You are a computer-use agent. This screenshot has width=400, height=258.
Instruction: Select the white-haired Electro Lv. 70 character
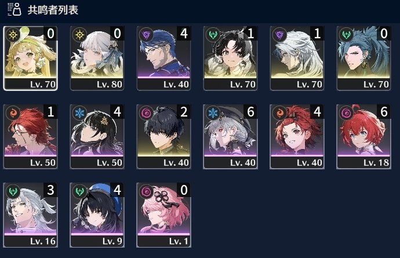pos(297,58)
